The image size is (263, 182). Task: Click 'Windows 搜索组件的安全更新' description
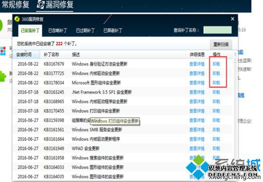(98, 158)
